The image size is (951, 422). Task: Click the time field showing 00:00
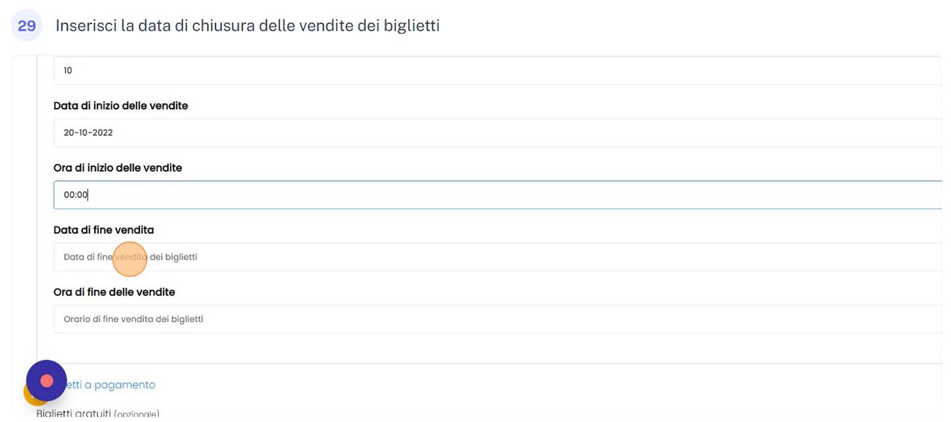click(498, 195)
